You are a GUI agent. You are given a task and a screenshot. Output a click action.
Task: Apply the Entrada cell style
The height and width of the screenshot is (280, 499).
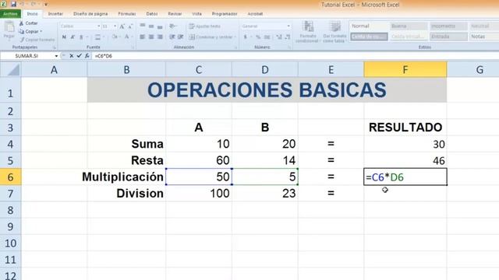tap(448, 37)
